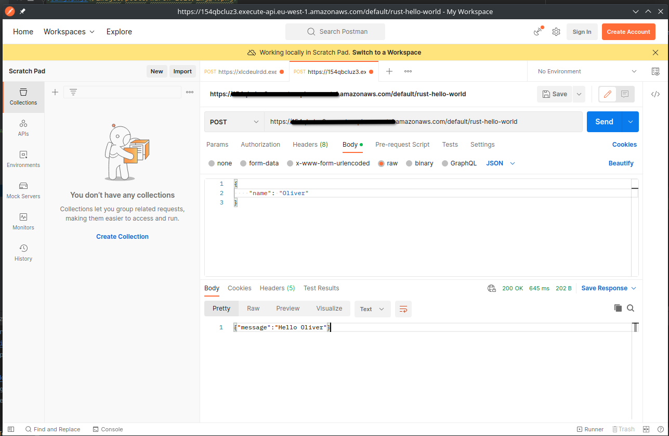Image resolution: width=669 pixels, height=436 pixels.
Task: Click the plus icon to add tab
Action: (389, 71)
